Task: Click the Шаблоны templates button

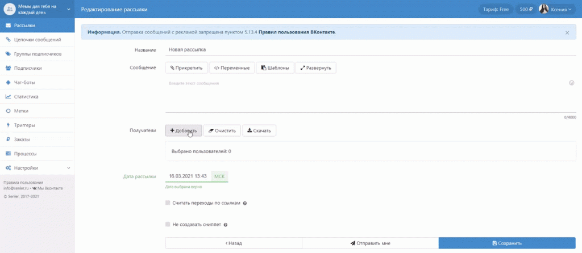Action: (x=275, y=68)
